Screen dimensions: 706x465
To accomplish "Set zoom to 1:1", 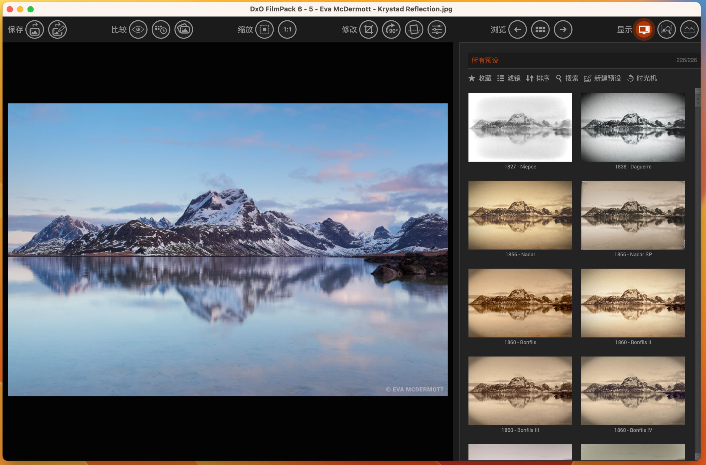I will 287,29.
